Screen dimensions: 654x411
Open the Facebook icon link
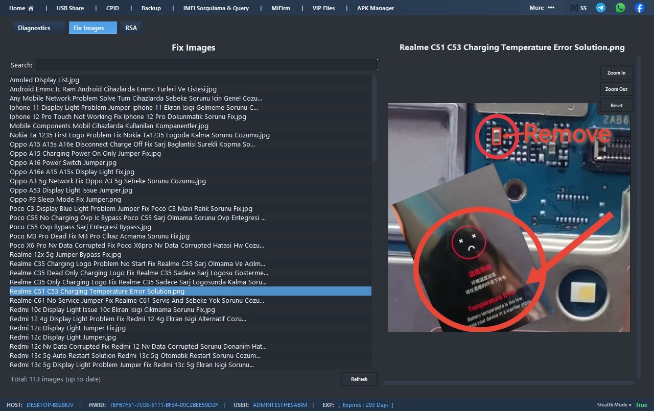(x=639, y=8)
